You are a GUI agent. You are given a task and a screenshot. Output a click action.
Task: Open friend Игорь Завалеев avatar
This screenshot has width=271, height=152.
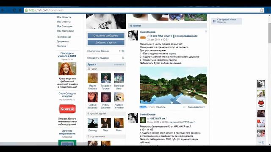[x=106, y=98]
